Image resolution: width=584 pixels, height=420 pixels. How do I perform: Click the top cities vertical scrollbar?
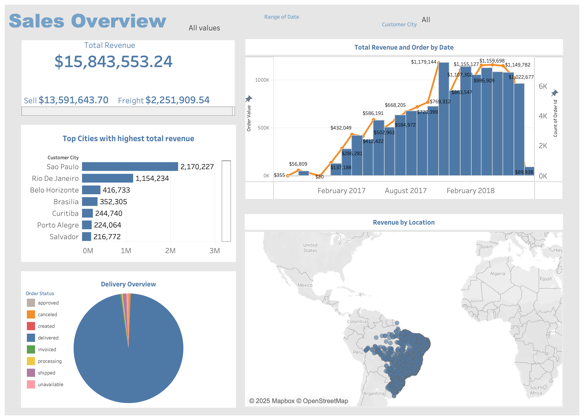point(226,201)
